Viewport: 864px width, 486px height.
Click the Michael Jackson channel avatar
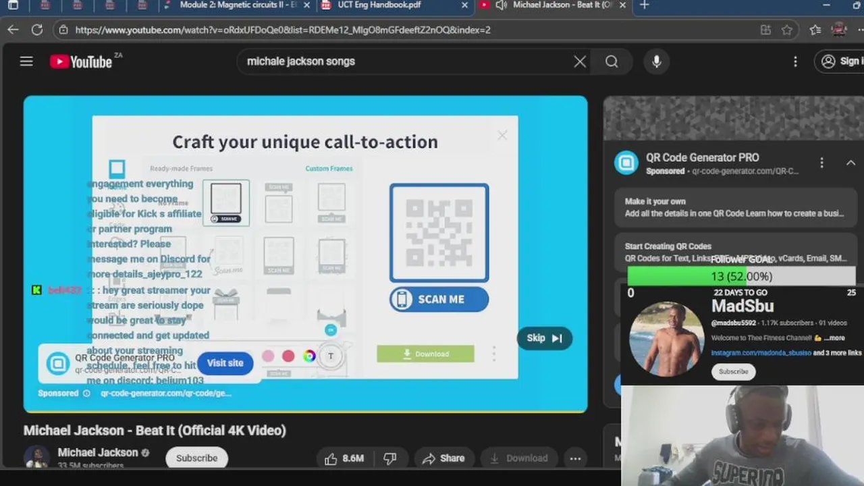36,457
